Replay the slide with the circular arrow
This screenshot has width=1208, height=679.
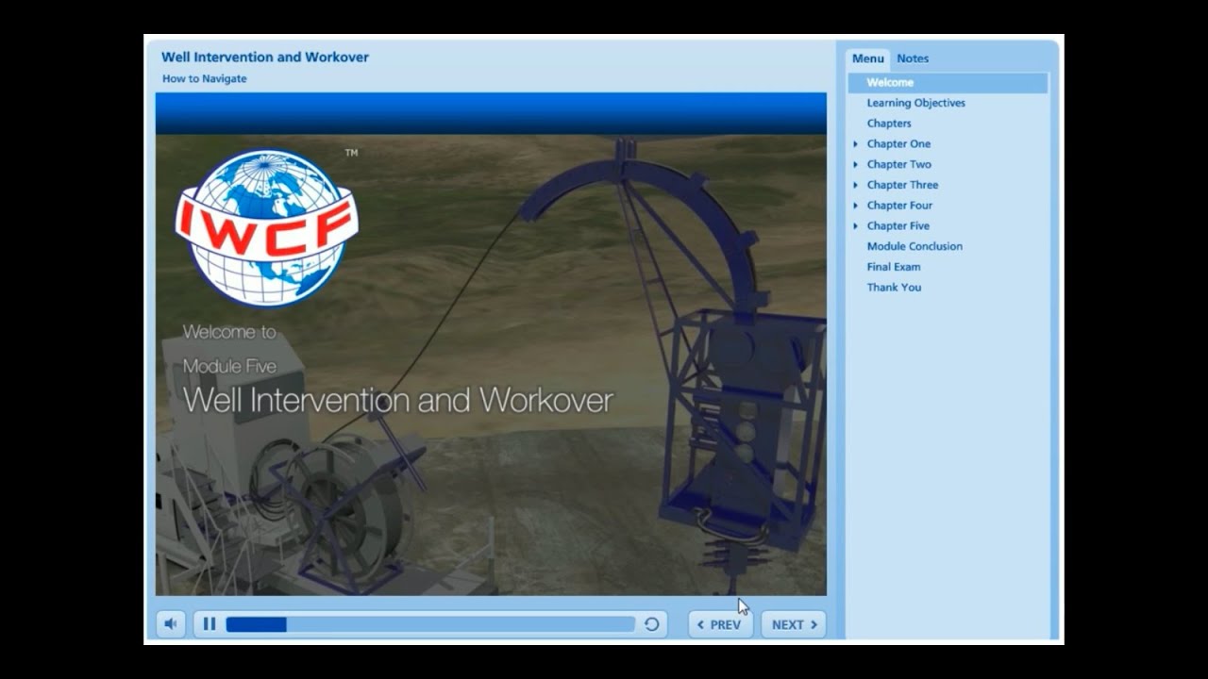pyautogui.click(x=651, y=624)
